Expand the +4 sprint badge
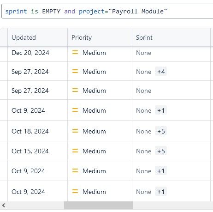This screenshot has height=212, width=213. pos(161,72)
